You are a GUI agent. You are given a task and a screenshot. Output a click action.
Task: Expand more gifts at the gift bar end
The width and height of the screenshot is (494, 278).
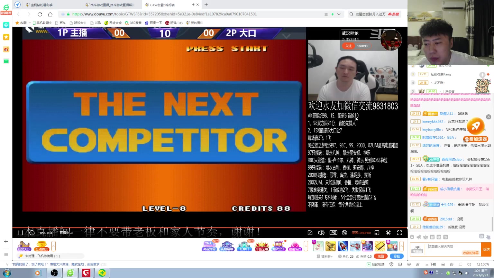click(401, 246)
